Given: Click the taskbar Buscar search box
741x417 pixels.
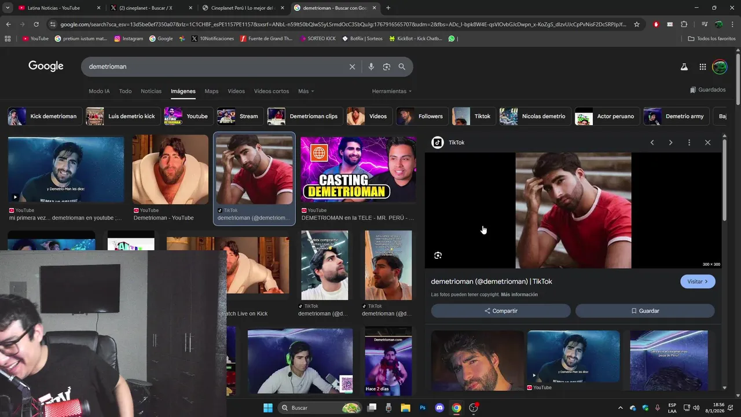Looking at the screenshot, I should tap(320, 408).
